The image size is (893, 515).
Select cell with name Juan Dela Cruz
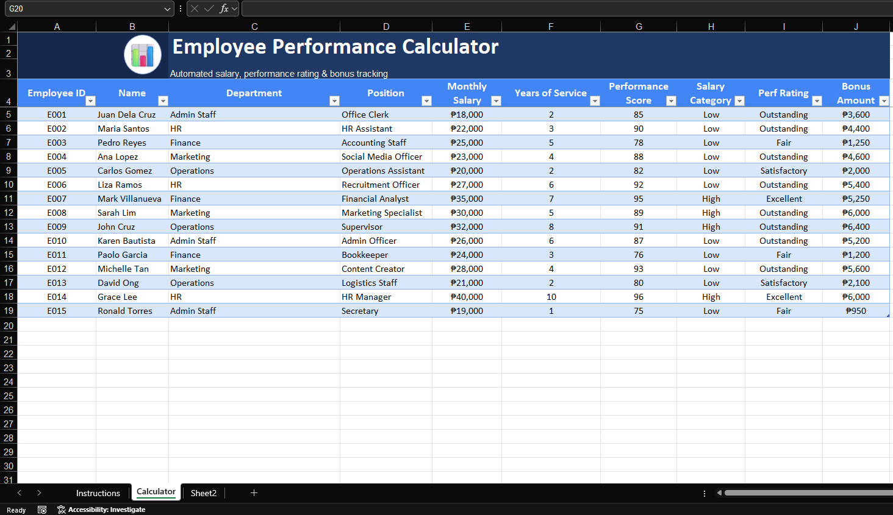point(132,115)
